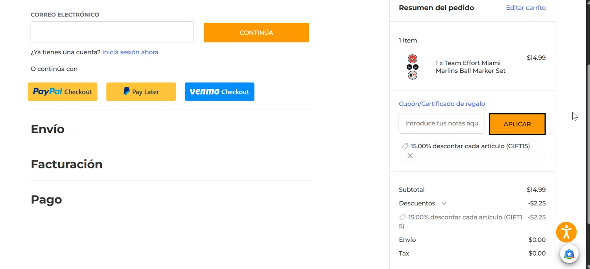Focus the coupon code input field

tap(441, 123)
